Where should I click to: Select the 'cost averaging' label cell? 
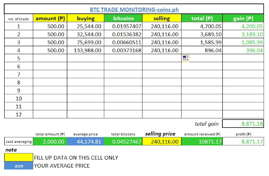tap(18, 142)
